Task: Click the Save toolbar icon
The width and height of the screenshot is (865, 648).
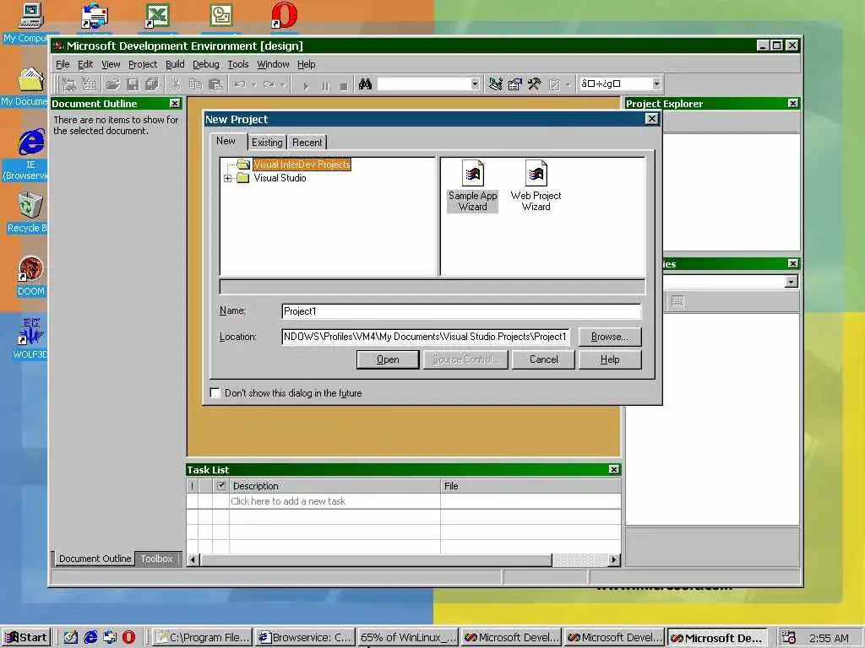Action: (x=133, y=84)
